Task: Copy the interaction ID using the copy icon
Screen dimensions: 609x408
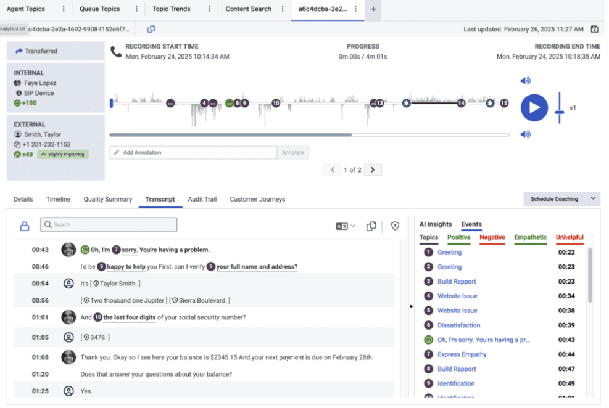Action: click(x=150, y=29)
